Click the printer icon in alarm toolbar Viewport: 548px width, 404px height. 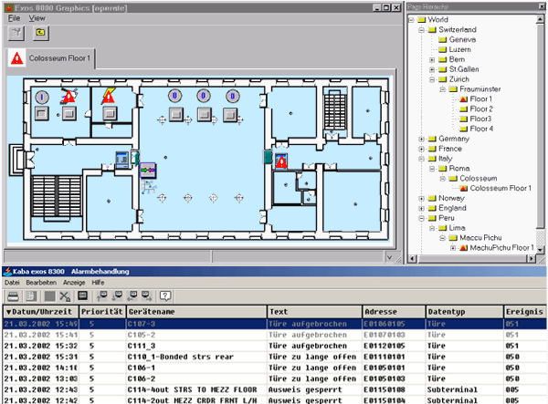pos(14,296)
